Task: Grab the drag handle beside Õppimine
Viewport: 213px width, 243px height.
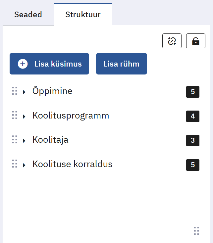Action: (x=15, y=91)
